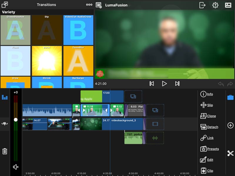Viewport: 235px width, 176px height.
Task: Select the 5.12 video clip
Action: tap(117, 110)
